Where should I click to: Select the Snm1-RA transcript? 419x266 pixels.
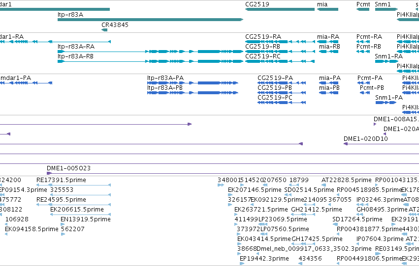pyautogui.click(x=387, y=61)
